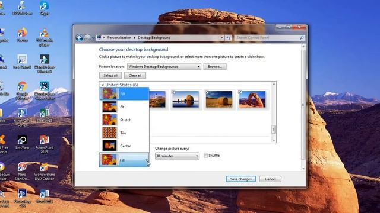Click Desktop Background in the breadcrumb
The height and width of the screenshot is (213, 380).
pos(154,38)
